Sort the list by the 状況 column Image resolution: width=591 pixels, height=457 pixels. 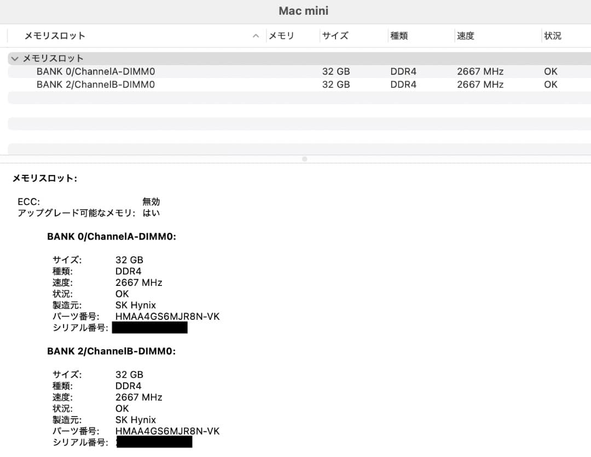click(553, 36)
